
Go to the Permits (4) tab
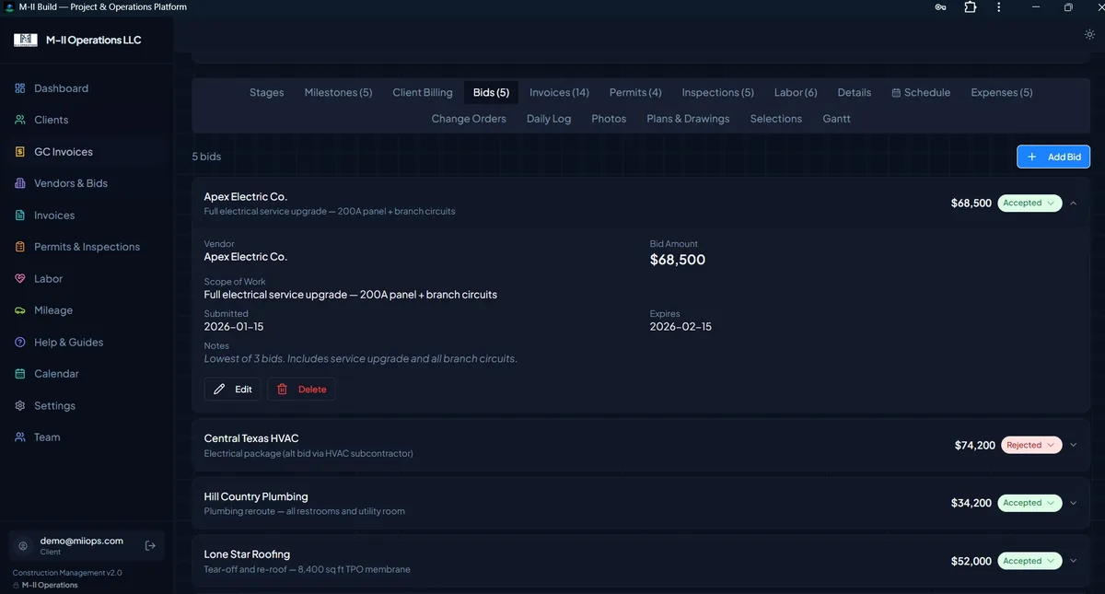click(x=635, y=92)
